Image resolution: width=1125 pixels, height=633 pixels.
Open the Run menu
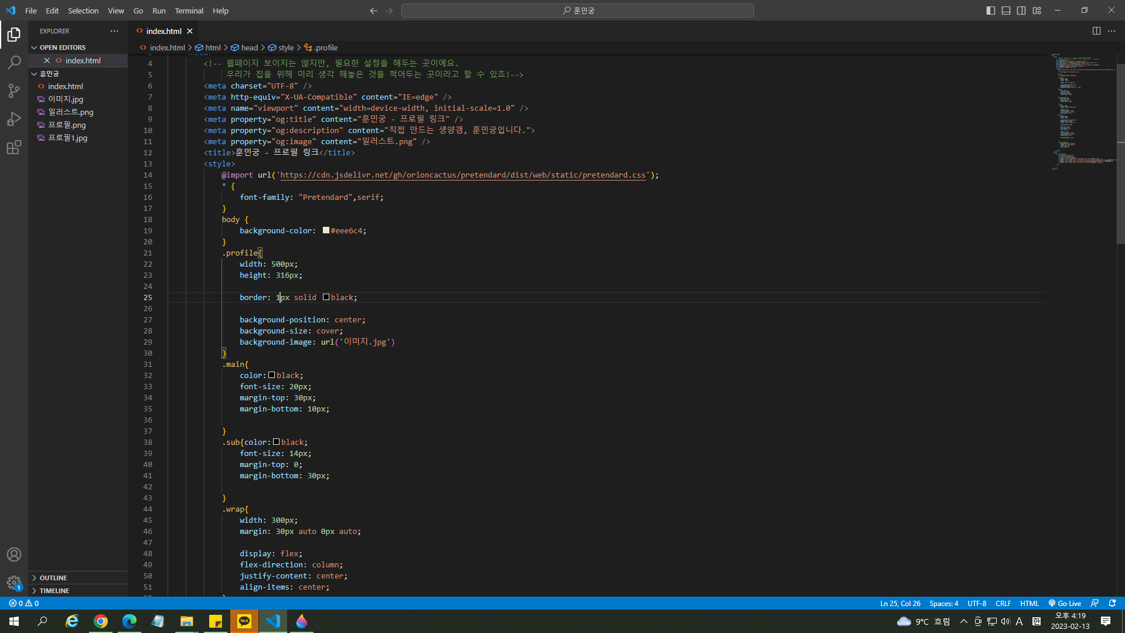(x=159, y=11)
